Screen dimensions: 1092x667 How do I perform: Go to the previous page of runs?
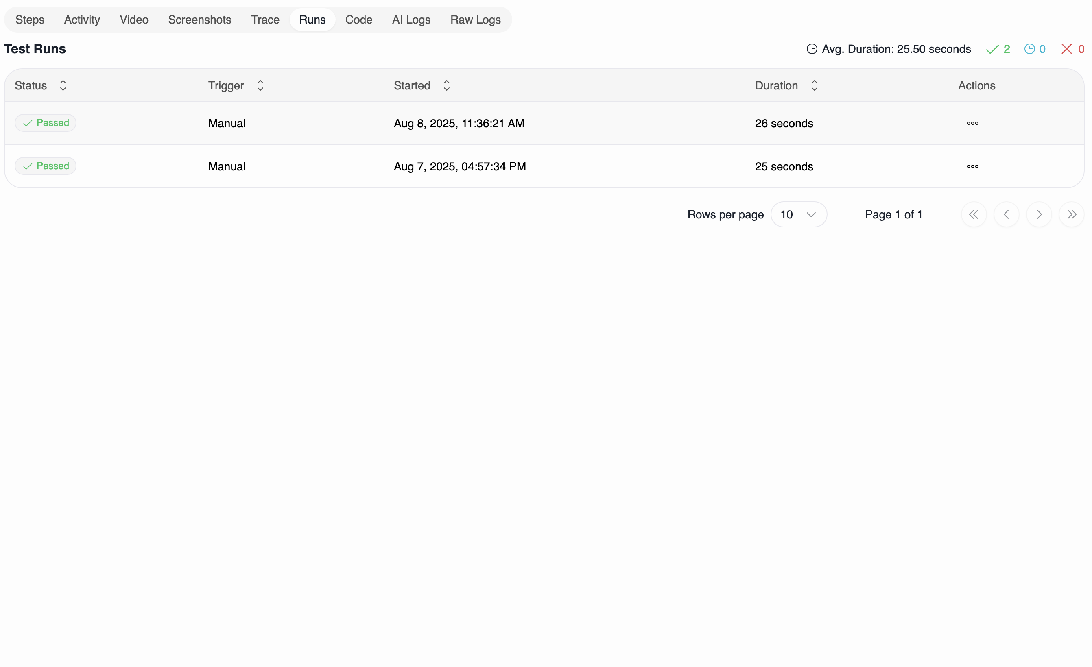pos(1006,214)
